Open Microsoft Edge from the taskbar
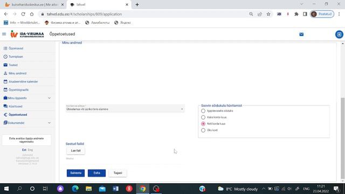345x194 pixels. click(75, 189)
